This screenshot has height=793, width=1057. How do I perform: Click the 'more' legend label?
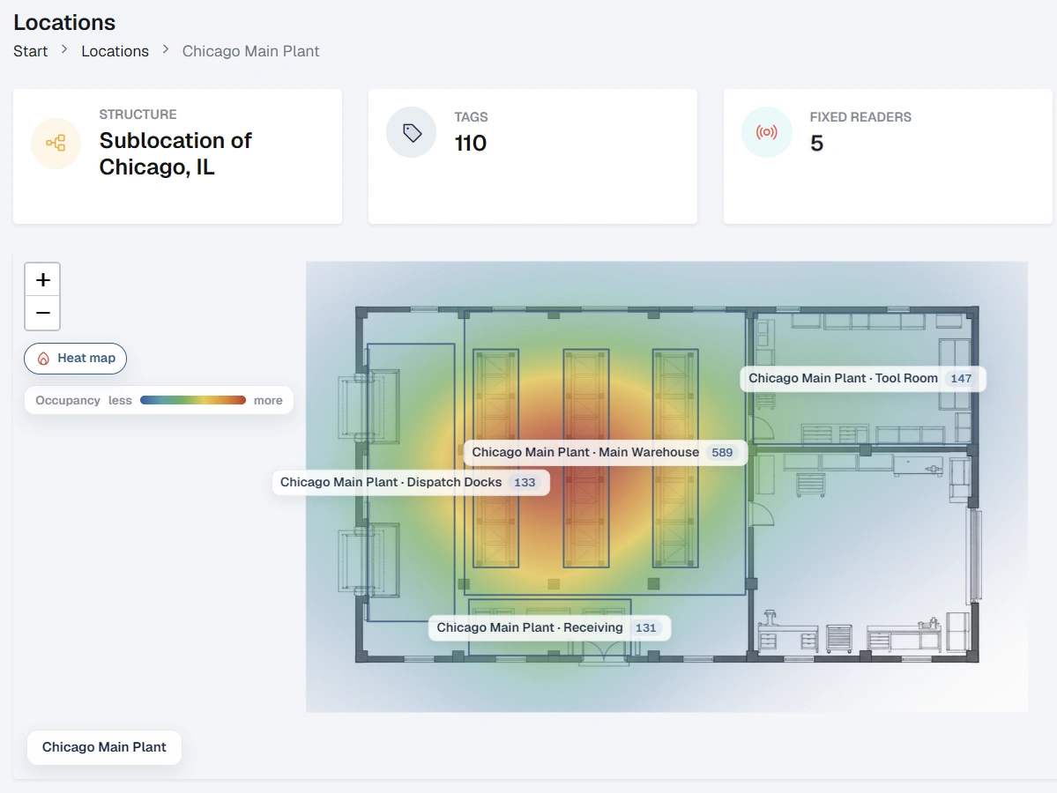click(x=268, y=400)
